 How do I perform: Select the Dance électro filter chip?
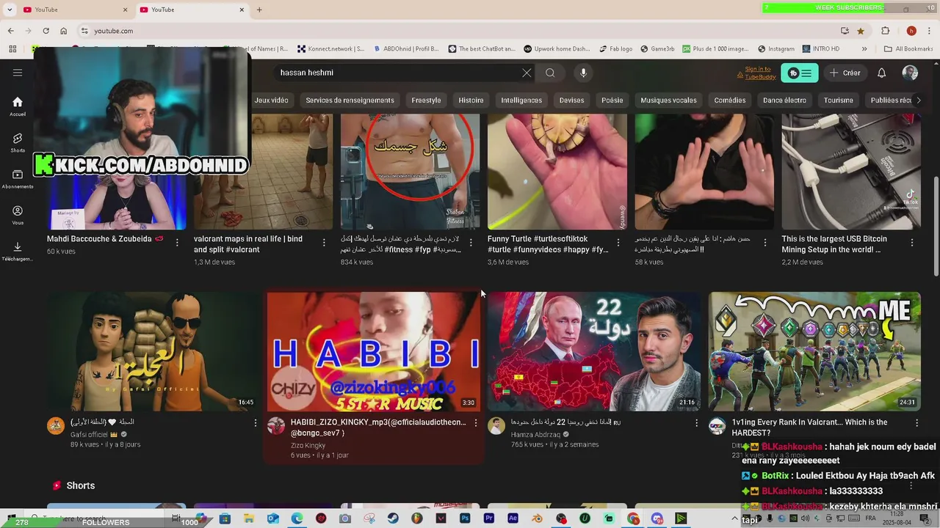(784, 100)
